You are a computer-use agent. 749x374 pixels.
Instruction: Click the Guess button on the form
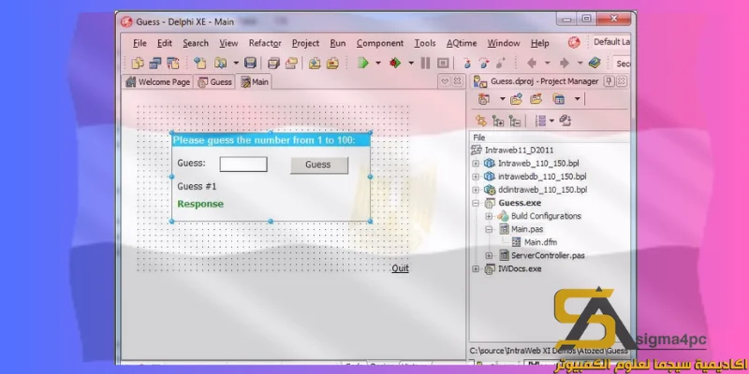[x=318, y=165]
